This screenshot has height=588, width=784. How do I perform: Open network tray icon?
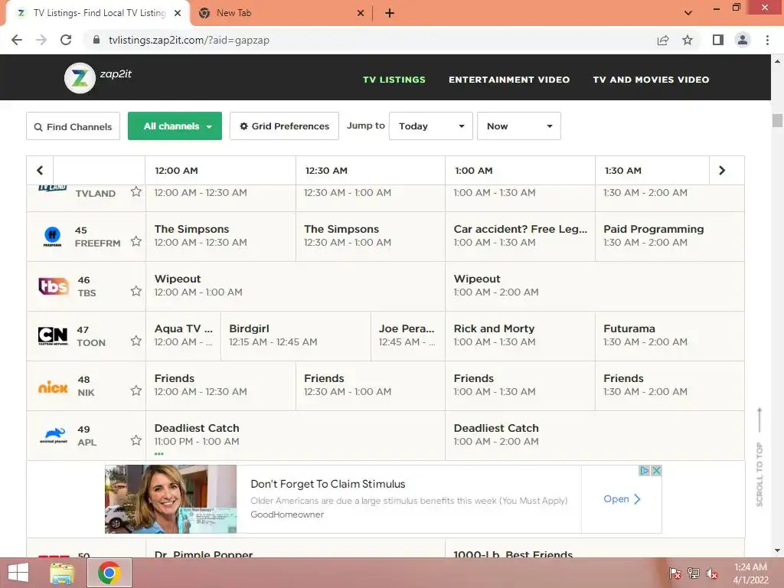(x=694, y=573)
